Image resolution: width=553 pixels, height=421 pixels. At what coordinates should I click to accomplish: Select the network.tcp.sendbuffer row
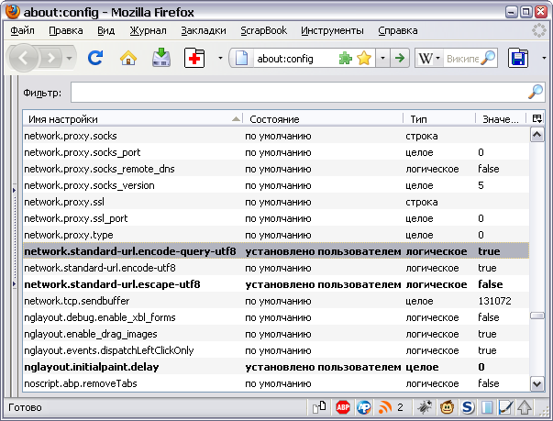pos(276,301)
